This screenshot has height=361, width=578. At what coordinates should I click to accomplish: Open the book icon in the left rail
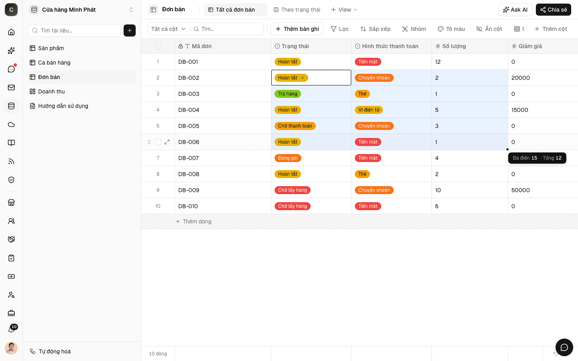(11, 143)
